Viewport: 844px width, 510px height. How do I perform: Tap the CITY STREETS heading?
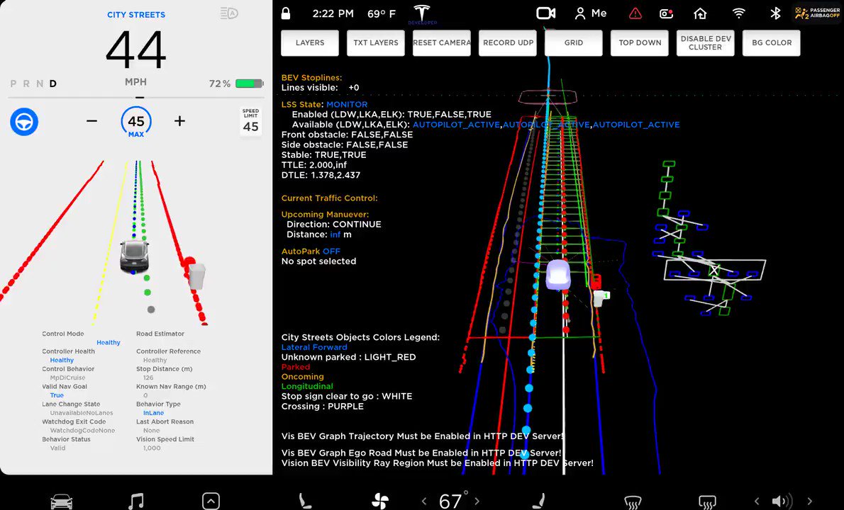pyautogui.click(x=136, y=14)
